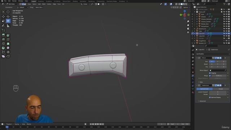
Task: Toggle Mirror Flip Z button
Action: 223,67
